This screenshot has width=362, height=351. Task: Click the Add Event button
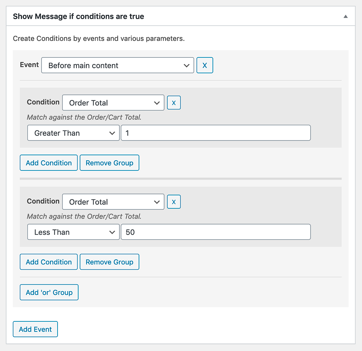(x=35, y=329)
